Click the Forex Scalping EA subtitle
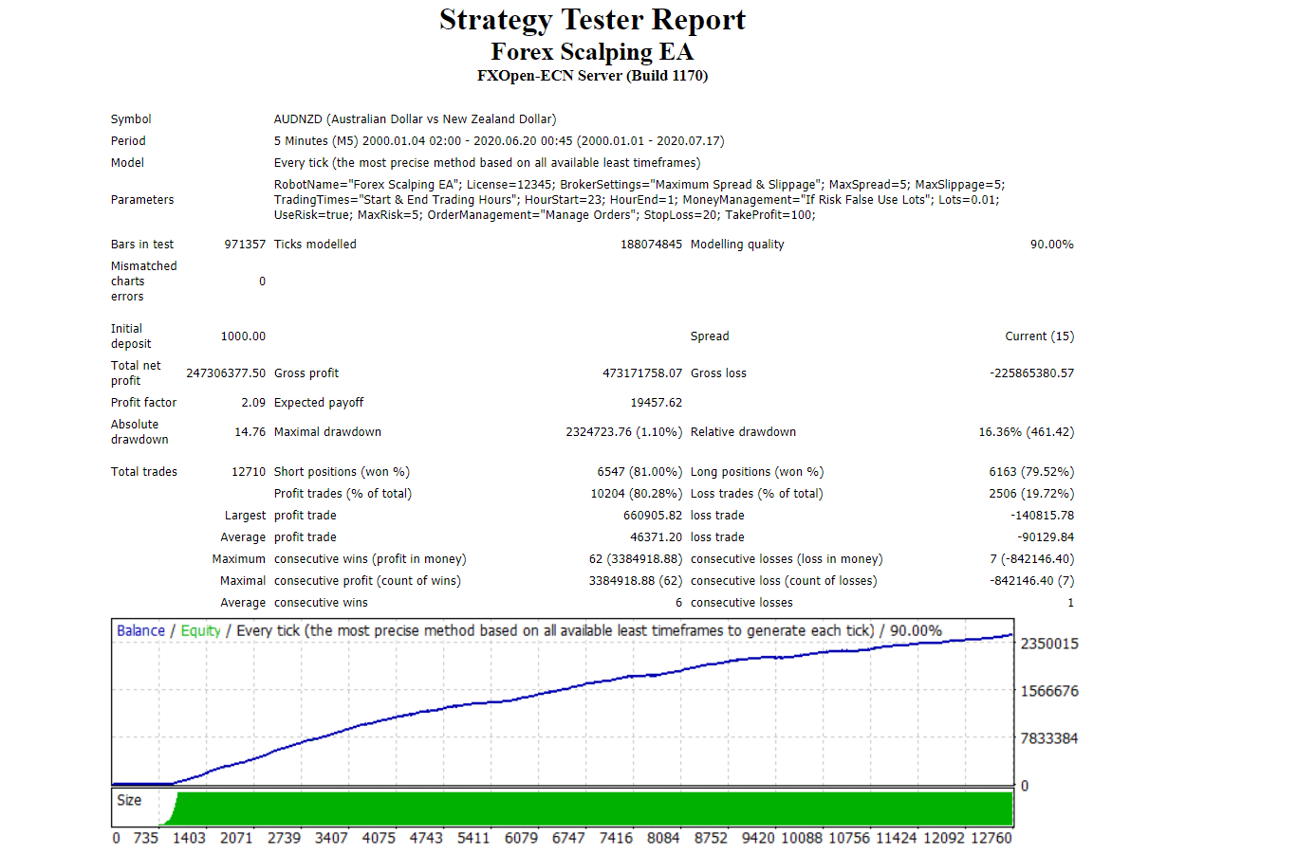The width and height of the screenshot is (1297, 854). (x=592, y=51)
